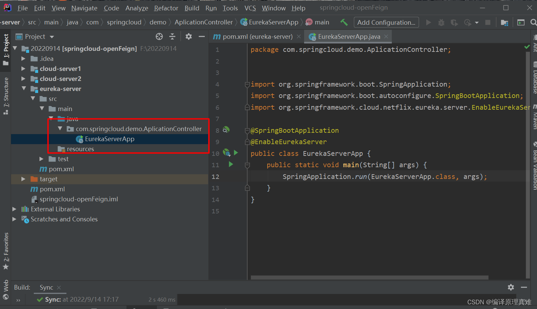This screenshot has height=309, width=537.
Task: Open the 7: Structure tool window tab
Action: point(6,96)
